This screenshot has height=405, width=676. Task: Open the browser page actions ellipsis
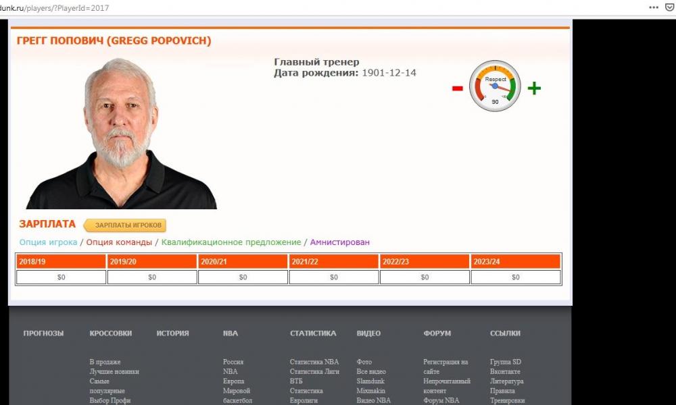653,7
